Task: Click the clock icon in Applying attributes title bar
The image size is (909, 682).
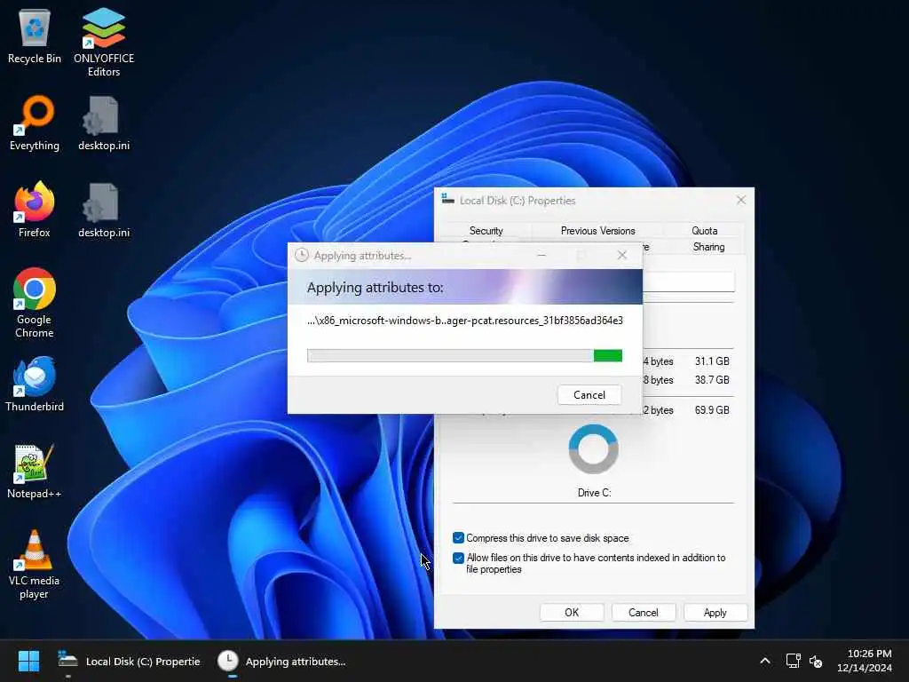Action: coord(302,255)
